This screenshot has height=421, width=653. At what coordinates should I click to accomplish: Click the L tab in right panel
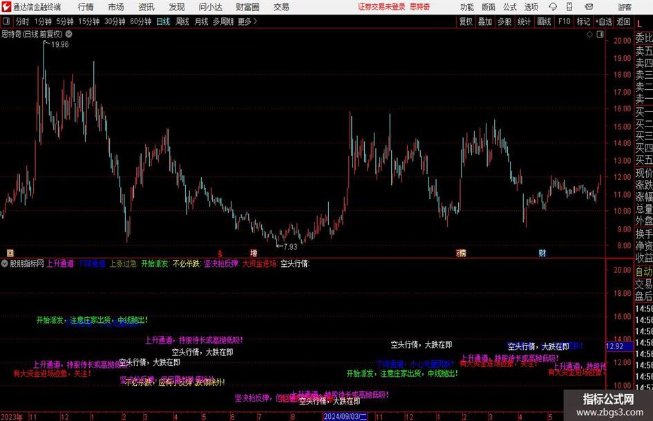(x=639, y=24)
